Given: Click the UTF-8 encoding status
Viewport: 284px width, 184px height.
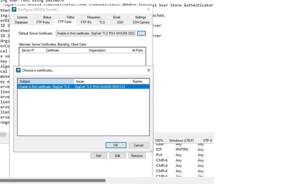Looking at the screenshot, I should point(207,140).
